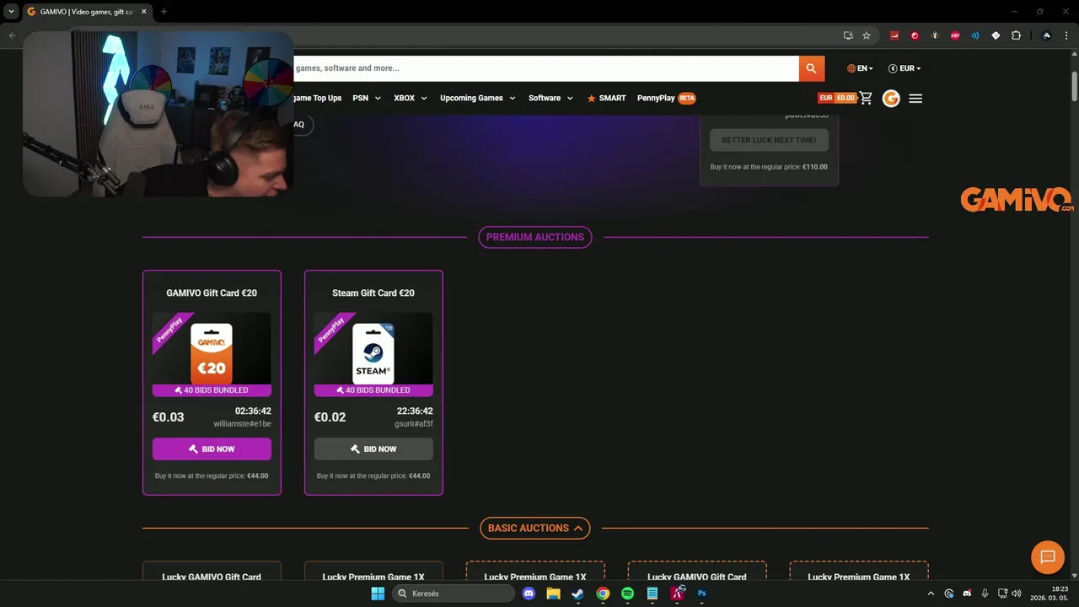Open the orange live chat bubble
This screenshot has height=607, width=1079.
coord(1048,556)
